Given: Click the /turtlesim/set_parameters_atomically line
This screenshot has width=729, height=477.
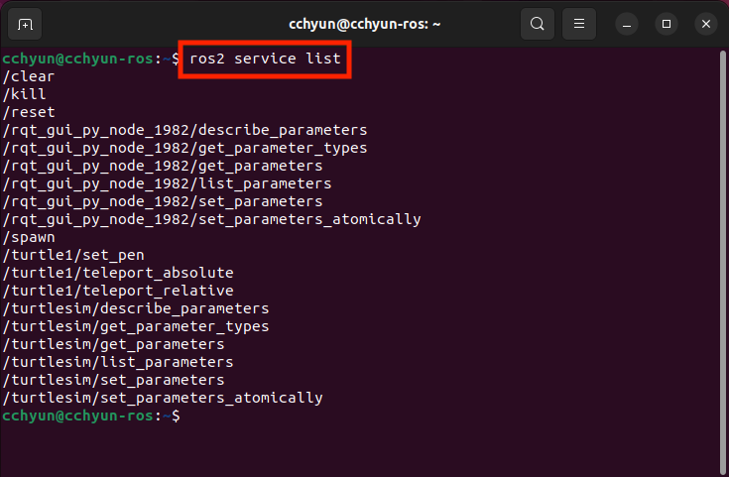Looking at the screenshot, I should 163,398.
